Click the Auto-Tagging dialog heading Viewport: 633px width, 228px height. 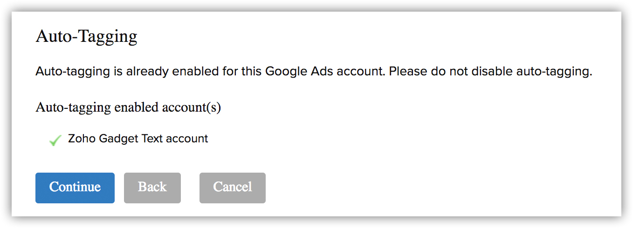86,36
